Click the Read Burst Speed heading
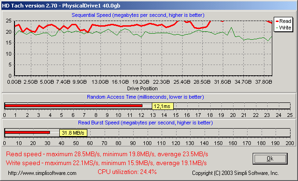The image size is (298, 181). tap(145, 123)
